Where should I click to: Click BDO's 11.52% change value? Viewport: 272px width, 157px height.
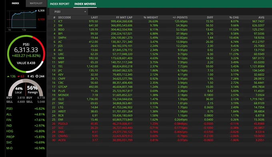pyautogui.click(x=234, y=30)
